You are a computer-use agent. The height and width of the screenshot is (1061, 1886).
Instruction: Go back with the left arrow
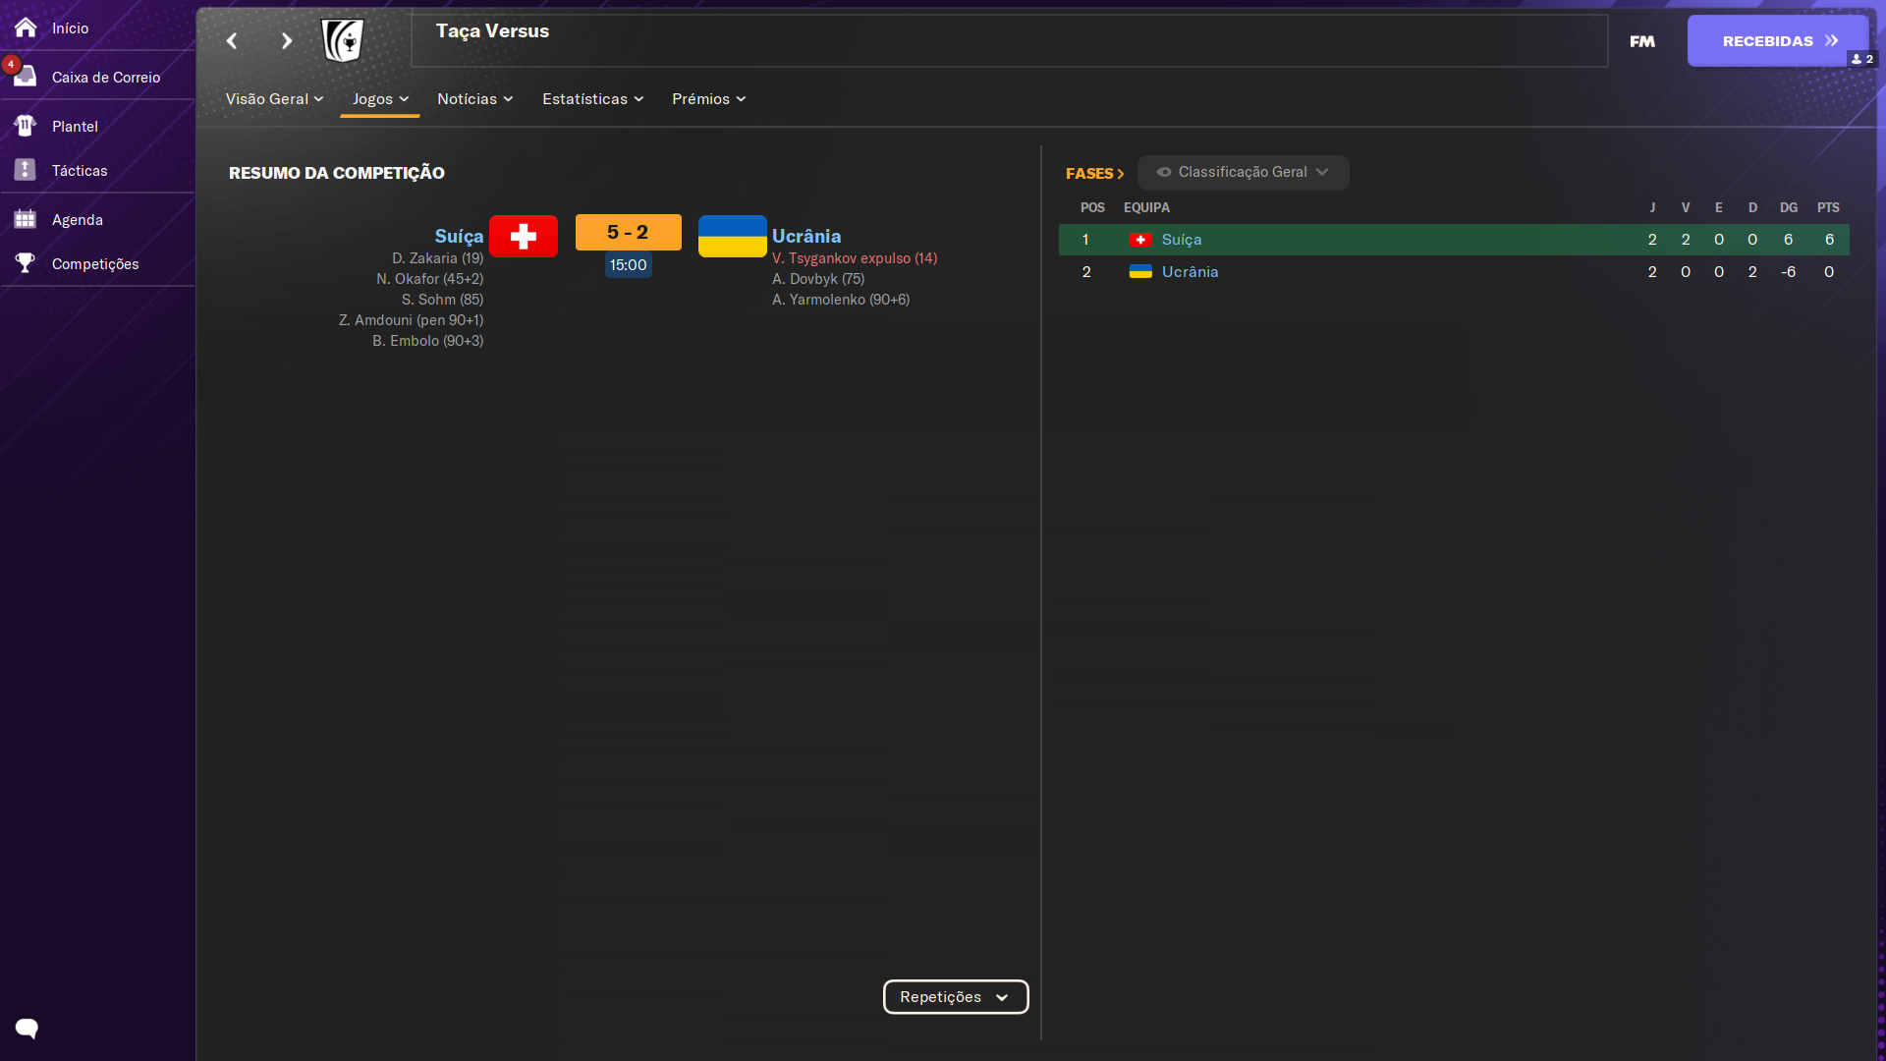tap(232, 40)
